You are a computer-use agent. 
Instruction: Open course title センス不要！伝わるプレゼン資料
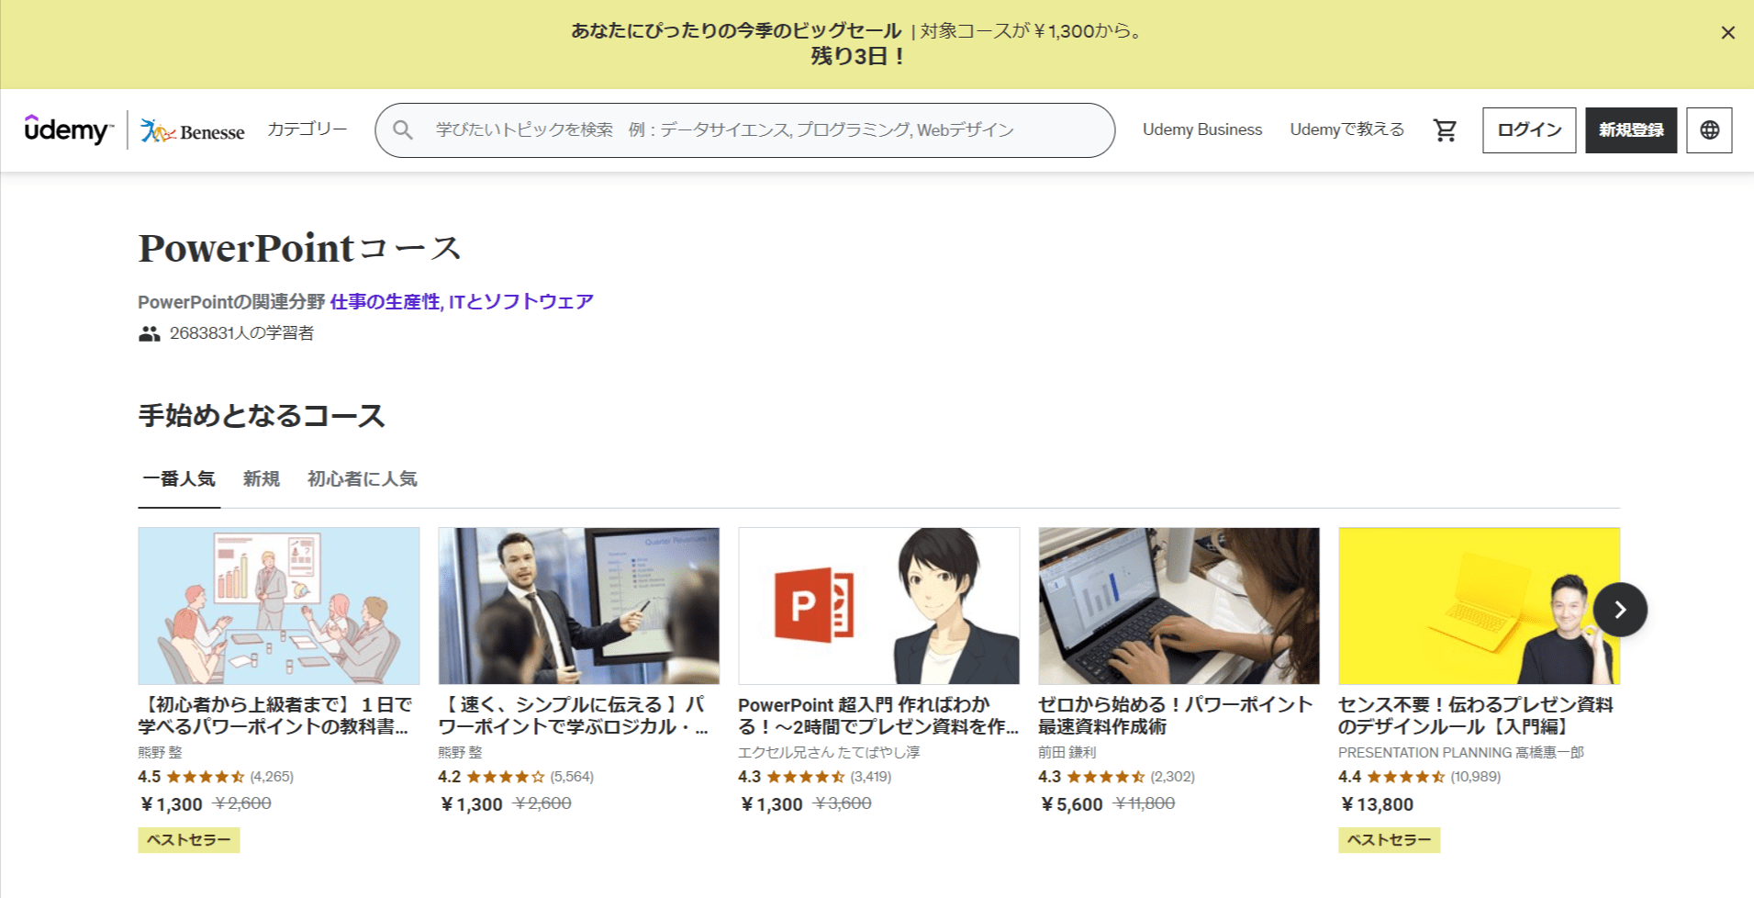[1476, 716]
